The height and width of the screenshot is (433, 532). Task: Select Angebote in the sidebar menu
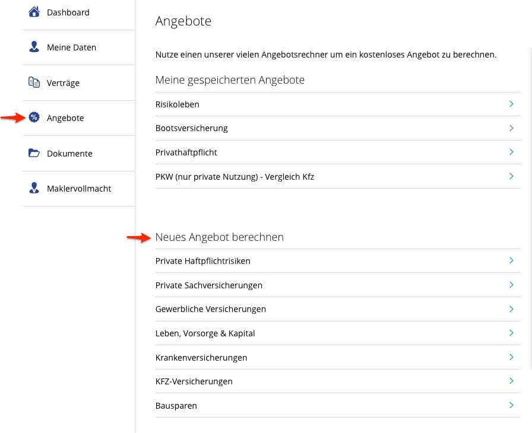(x=65, y=118)
